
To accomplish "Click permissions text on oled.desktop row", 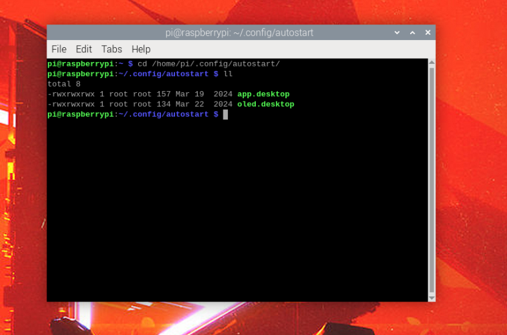I will [71, 104].
